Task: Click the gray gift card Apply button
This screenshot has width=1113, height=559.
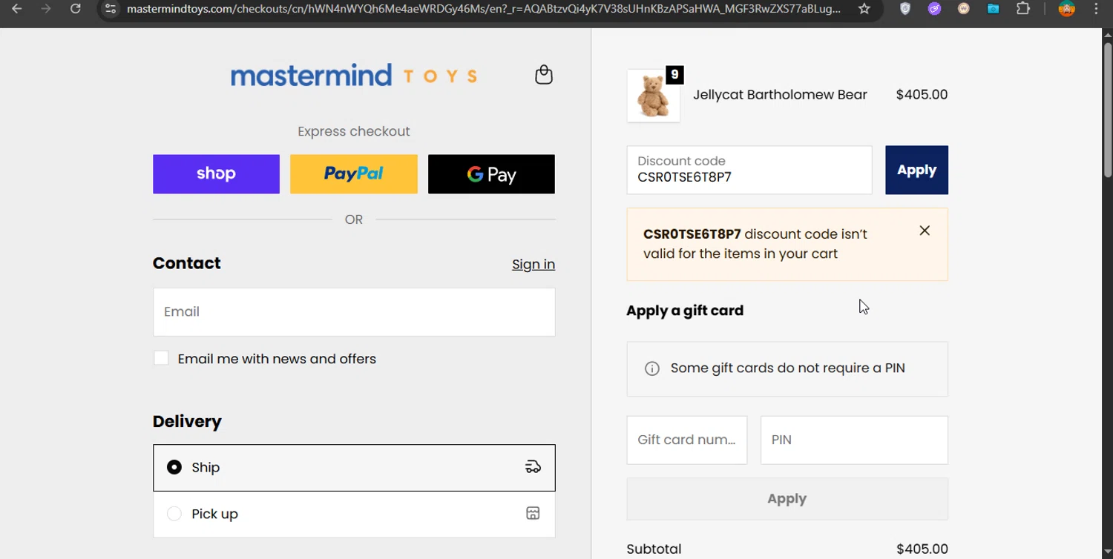Action: click(x=787, y=499)
